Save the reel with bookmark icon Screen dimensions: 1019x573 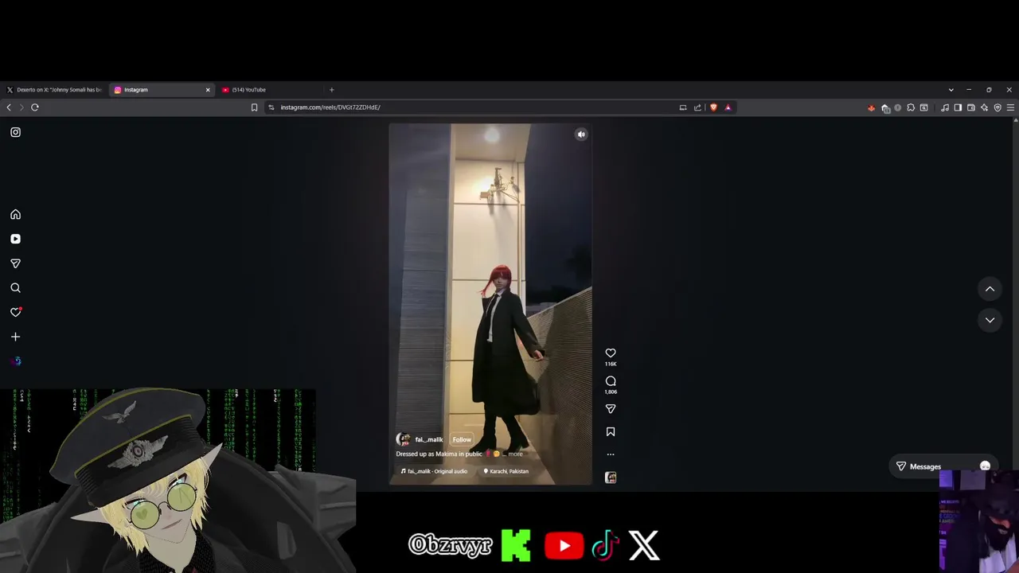pyautogui.click(x=611, y=432)
